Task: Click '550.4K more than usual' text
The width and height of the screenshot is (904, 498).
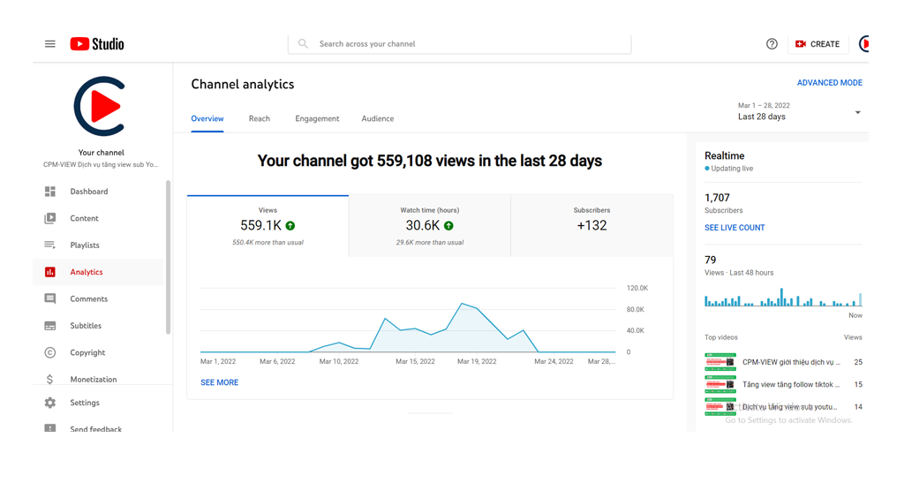Action: pos(267,243)
